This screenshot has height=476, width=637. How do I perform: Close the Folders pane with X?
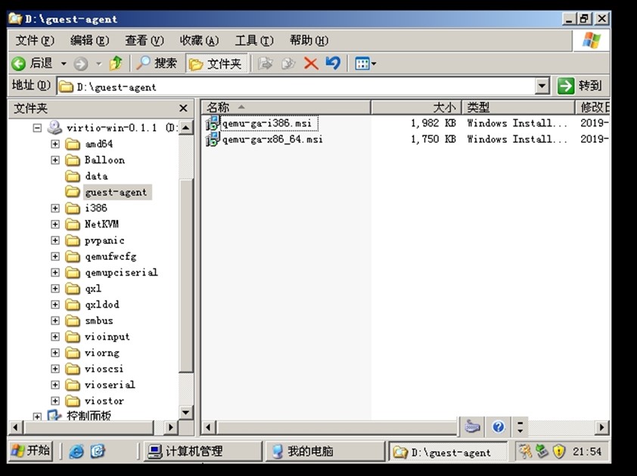click(x=183, y=108)
